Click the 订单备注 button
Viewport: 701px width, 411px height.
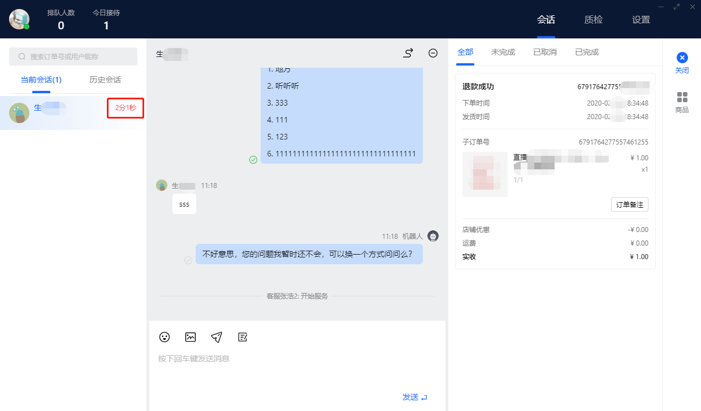[x=630, y=204]
